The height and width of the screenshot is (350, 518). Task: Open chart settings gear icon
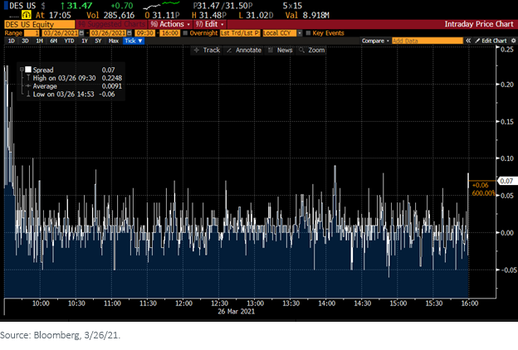[x=513, y=41]
